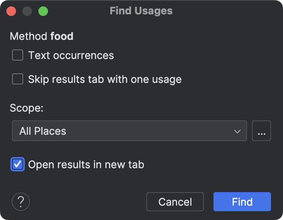Click the gray minimize window button

click(x=27, y=11)
